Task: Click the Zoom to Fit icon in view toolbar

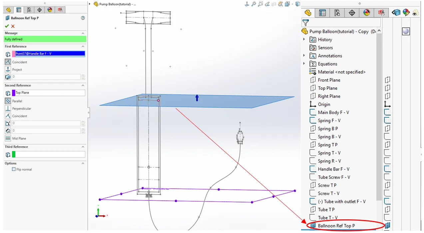Action: [254, 4]
